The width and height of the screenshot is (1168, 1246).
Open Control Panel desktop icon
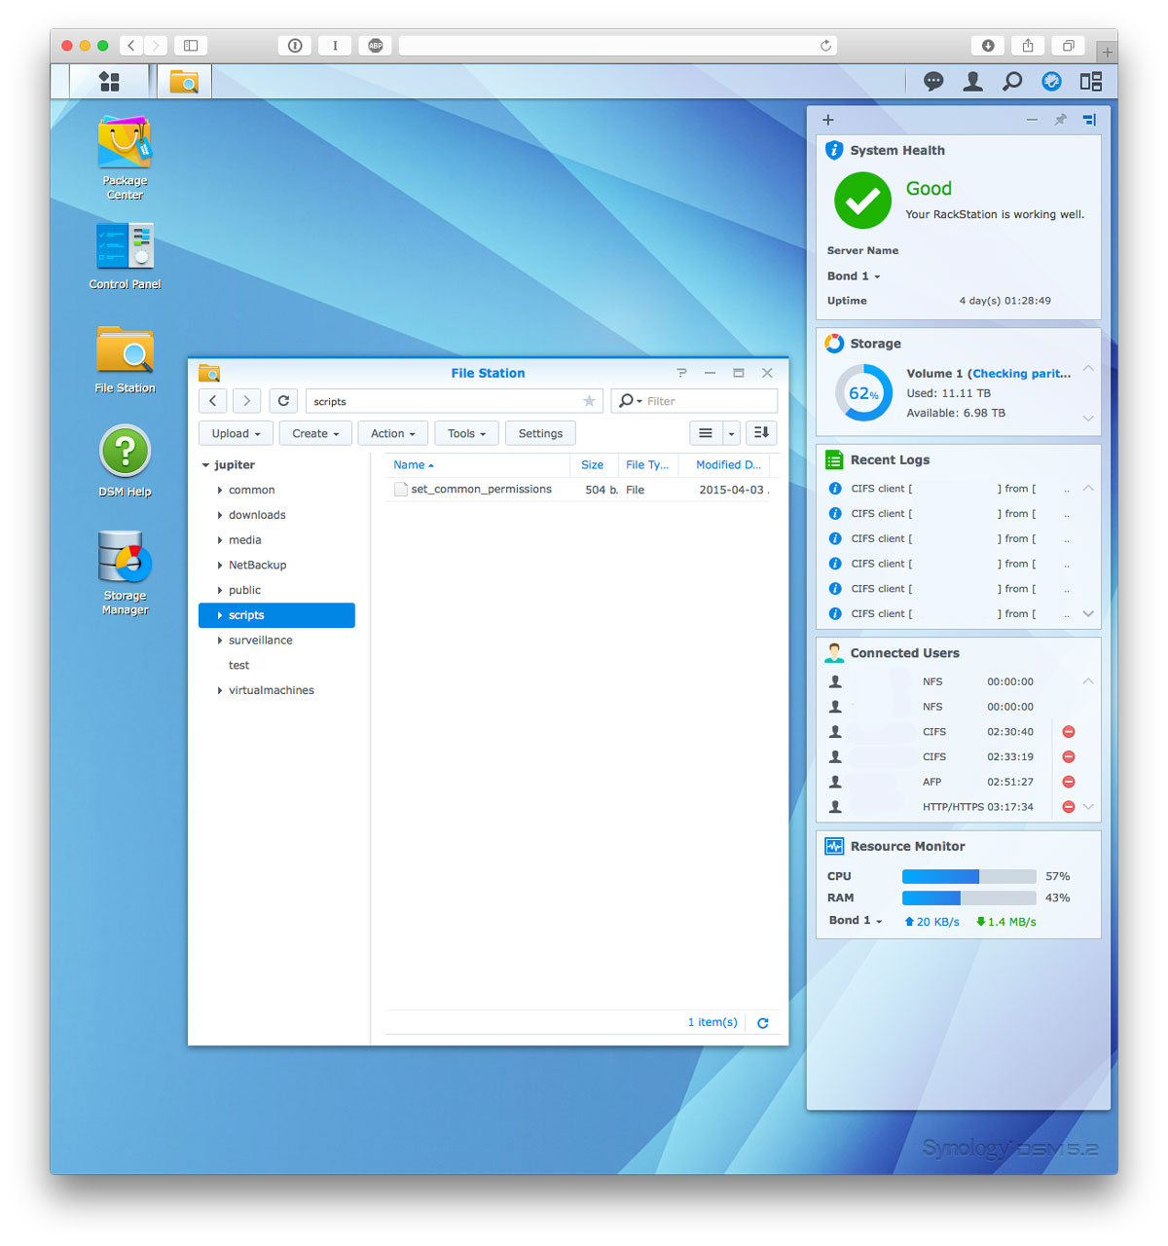[125, 257]
